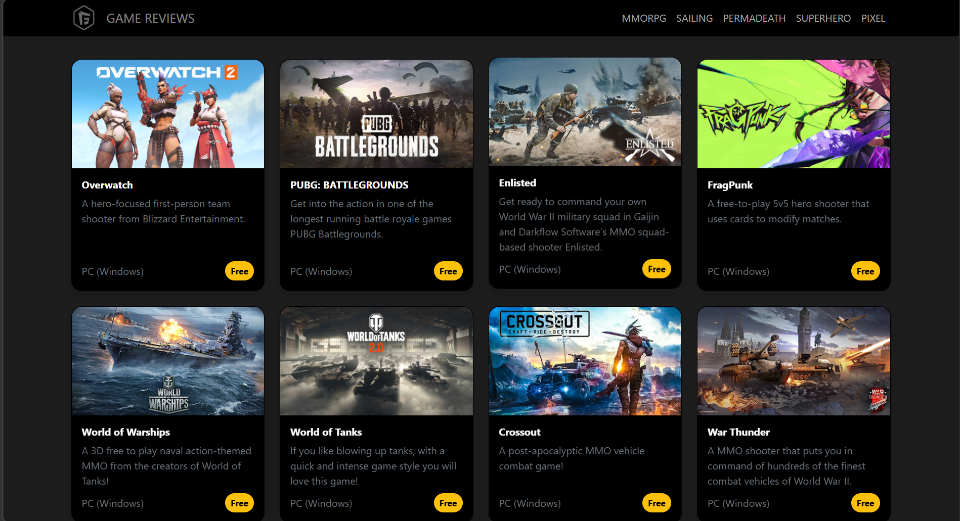Click the War Thunder MMO shooter description
The width and height of the screenshot is (960, 521).
pos(787,466)
